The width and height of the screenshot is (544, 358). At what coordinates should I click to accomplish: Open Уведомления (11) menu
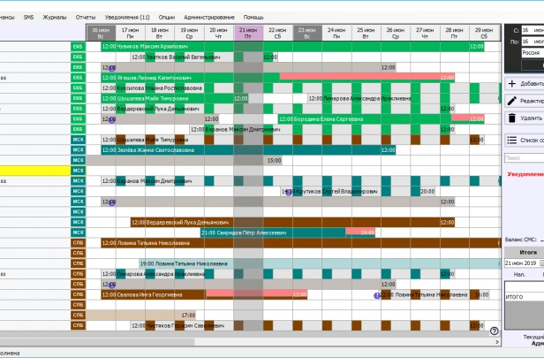click(x=126, y=17)
